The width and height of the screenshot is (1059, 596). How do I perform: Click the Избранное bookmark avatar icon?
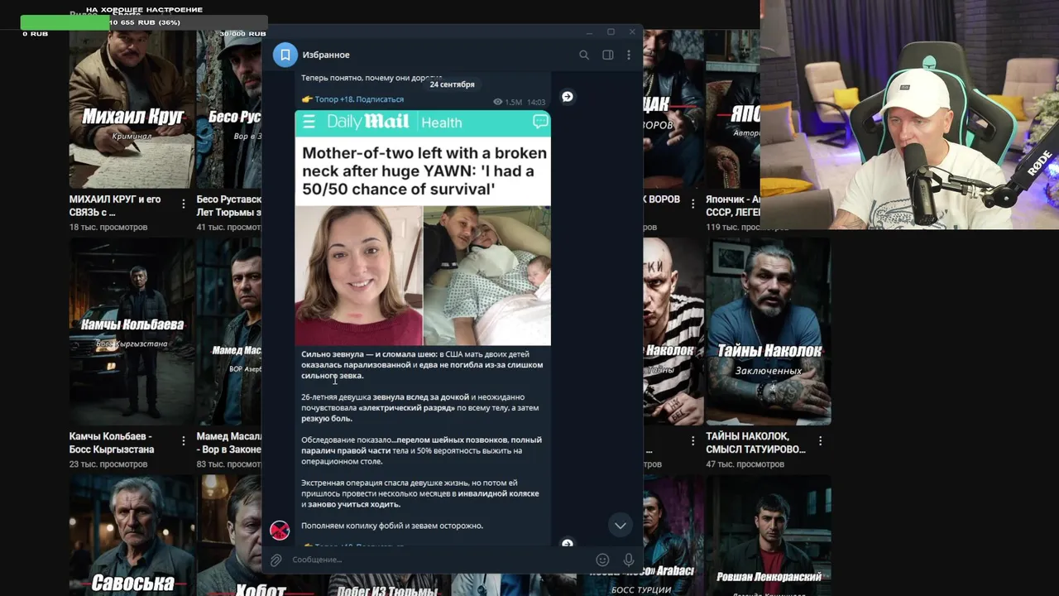tap(285, 55)
